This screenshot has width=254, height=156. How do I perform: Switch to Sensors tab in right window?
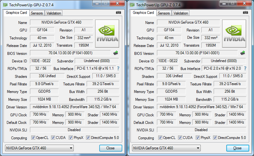click(164, 13)
